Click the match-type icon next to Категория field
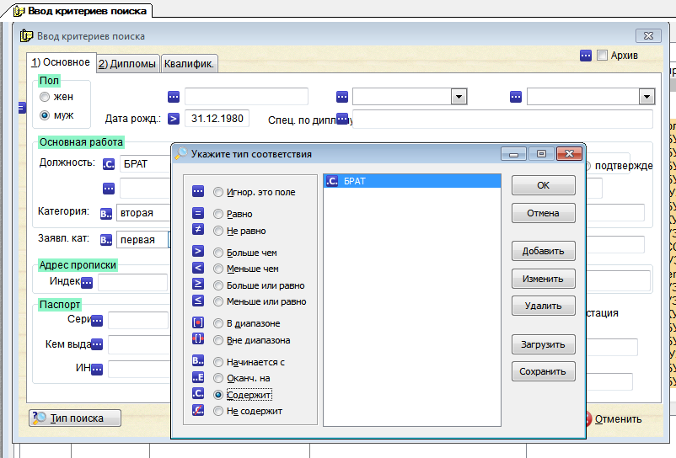 (106, 214)
